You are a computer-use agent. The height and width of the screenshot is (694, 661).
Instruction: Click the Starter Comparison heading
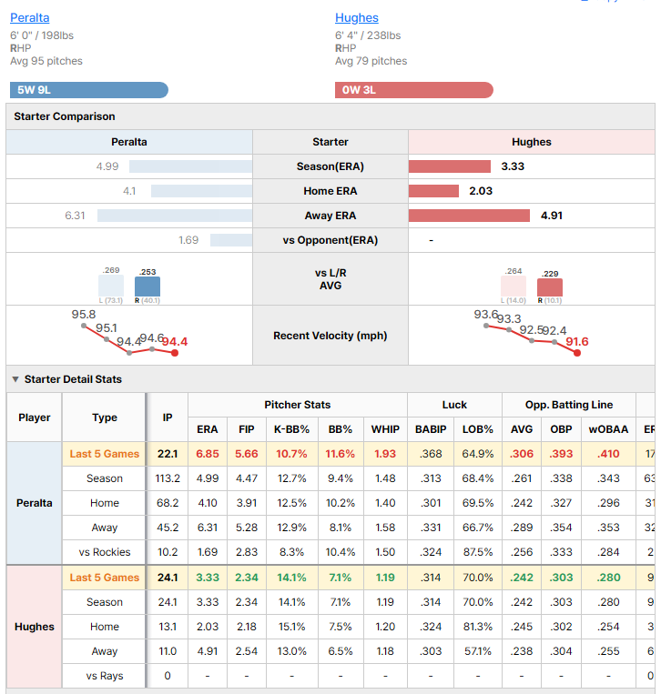pyautogui.click(x=65, y=116)
